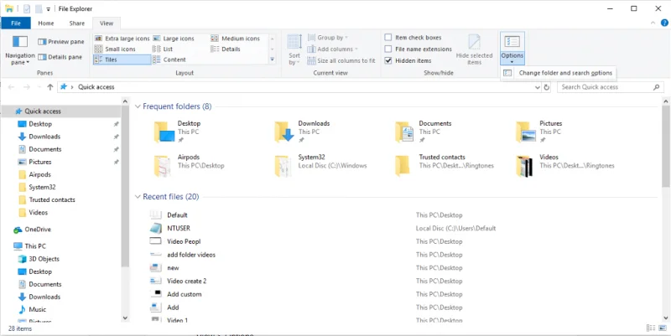This screenshot has width=671, height=336.
Task: Select Extra large icons layout
Action: [x=122, y=39]
